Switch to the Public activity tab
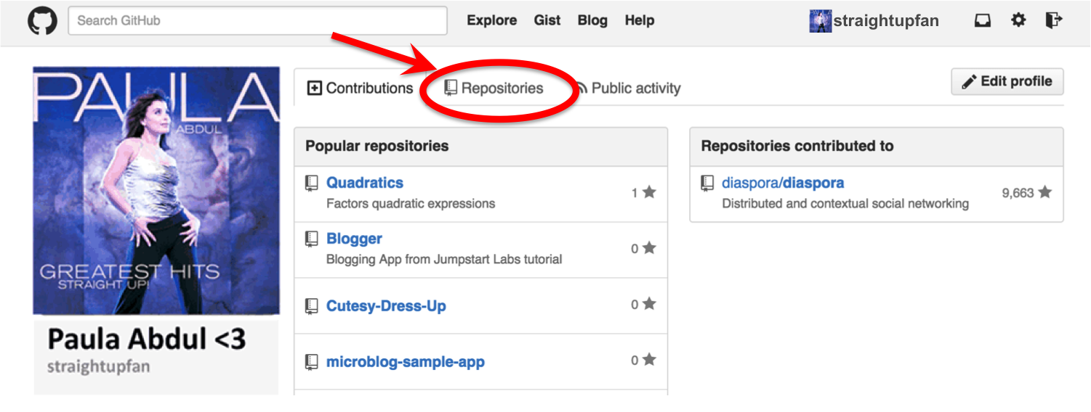Viewport: 1091px width, 412px height. (627, 88)
